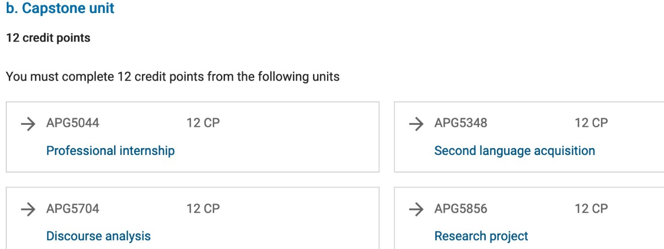Viewport: 664px width, 249px height.
Task: Click the arrow icon beside APG5856
Action: point(416,209)
